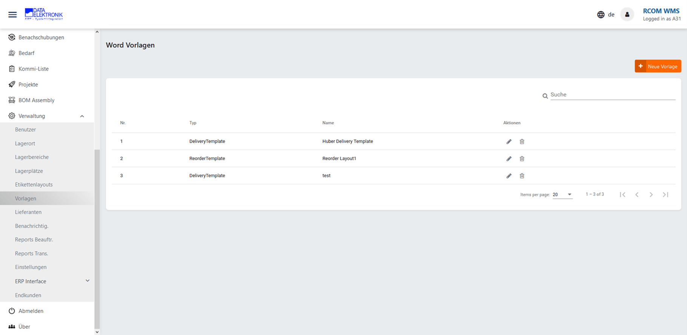Edit the Reorder Layout1 template
This screenshot has height=335, width=687.
(x=509, y=159)
